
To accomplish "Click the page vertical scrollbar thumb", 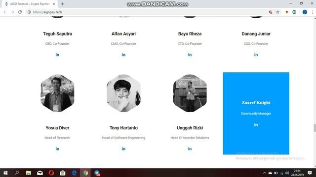I will [x=315, y=128].
